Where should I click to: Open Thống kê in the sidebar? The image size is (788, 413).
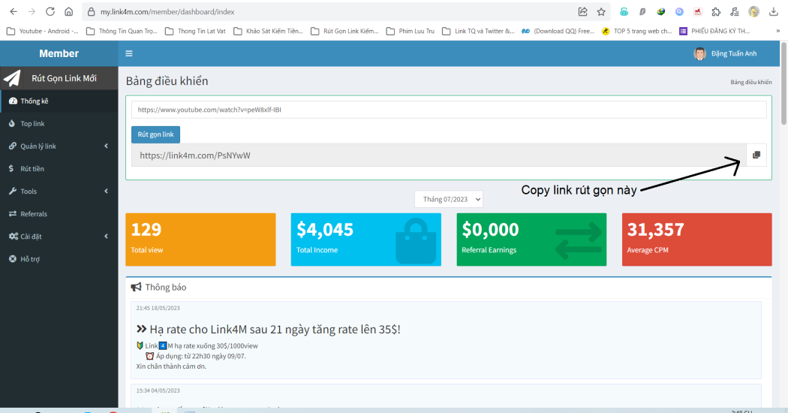(x=59, y=101)
